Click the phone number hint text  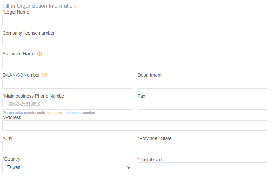coord(49,113)
